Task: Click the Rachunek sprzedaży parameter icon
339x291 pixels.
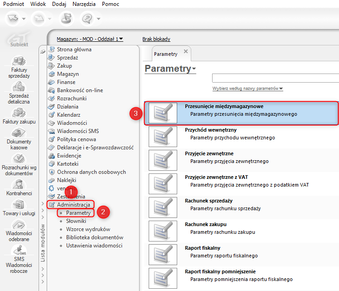Action: point(163,207)
